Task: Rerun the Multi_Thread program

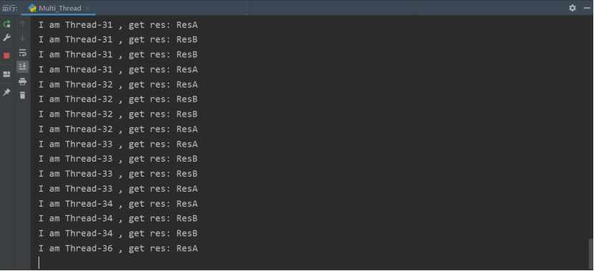Action: pos(7,24)
